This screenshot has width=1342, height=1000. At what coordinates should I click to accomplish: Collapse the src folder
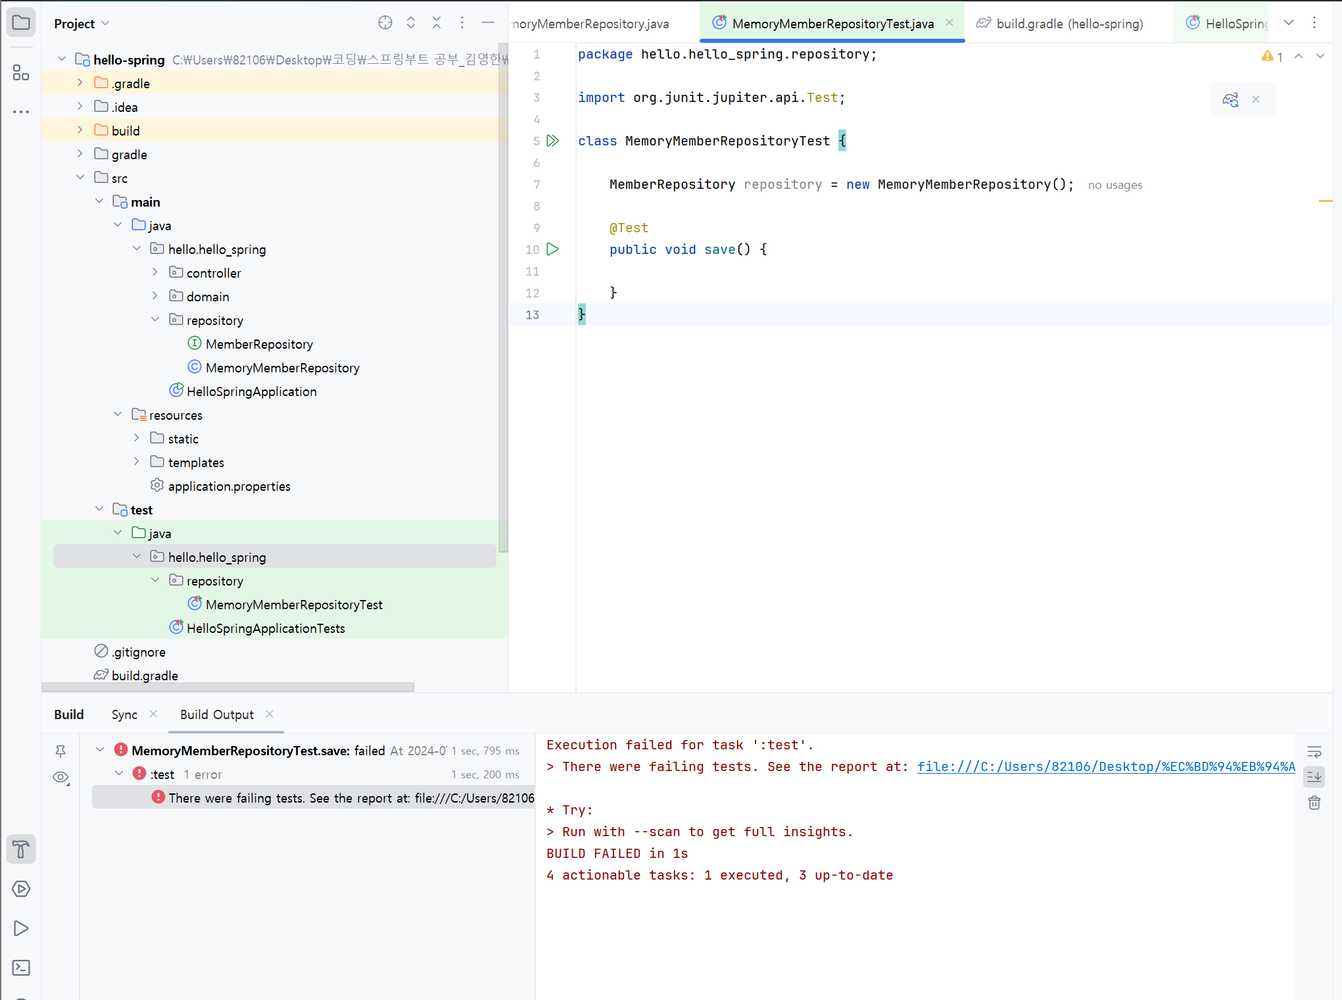tap(80, 178)
